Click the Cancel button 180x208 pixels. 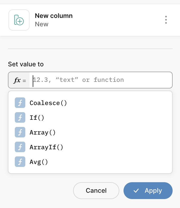96,191
